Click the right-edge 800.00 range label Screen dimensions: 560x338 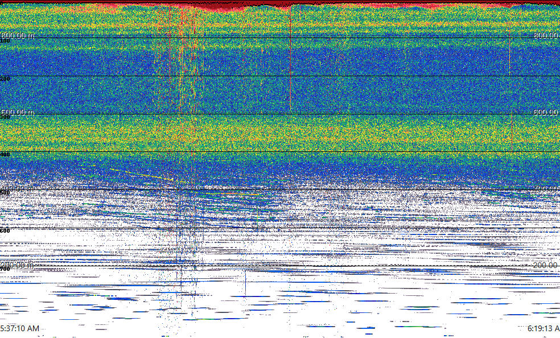[x=546, y=35]
